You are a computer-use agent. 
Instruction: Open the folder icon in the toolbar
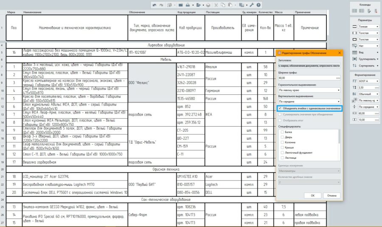click(180, 5)
